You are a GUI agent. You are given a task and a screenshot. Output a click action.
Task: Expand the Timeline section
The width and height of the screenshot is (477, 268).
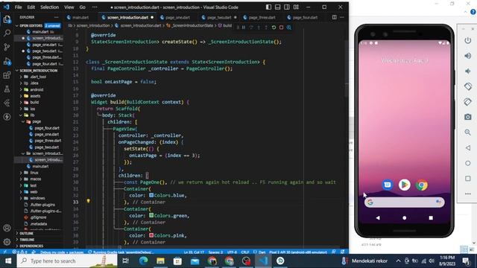[x=27, y=240]
